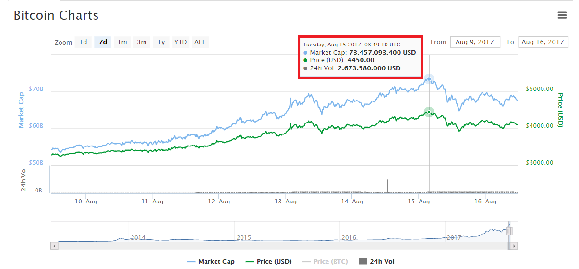Click the highlighted market cap point marker
The height and width of the screenshot is (269, 579).
(429, 79)
